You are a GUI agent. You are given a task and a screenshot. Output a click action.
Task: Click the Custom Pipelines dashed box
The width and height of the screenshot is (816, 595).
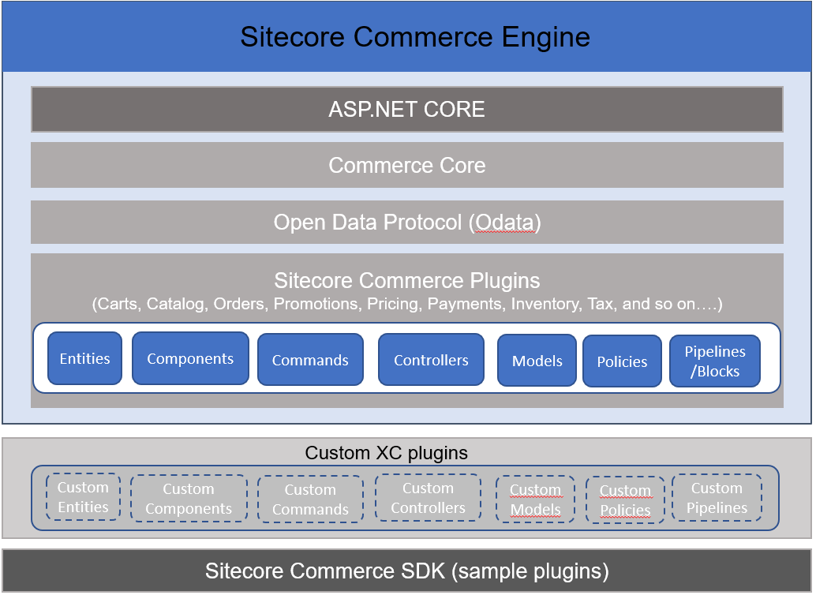[717, 498]
